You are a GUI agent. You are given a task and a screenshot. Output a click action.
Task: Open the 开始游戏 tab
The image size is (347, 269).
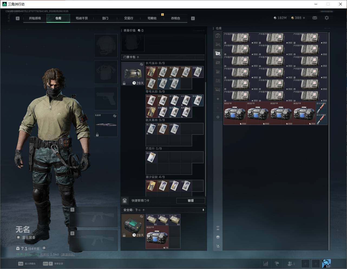coord(35,18)
